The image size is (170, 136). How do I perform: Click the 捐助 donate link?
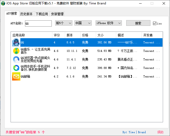point(160,132)
